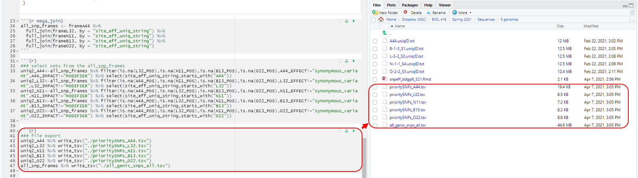
Task: Run all chunks above the line 31 chunk
Action: coord(347,61)
